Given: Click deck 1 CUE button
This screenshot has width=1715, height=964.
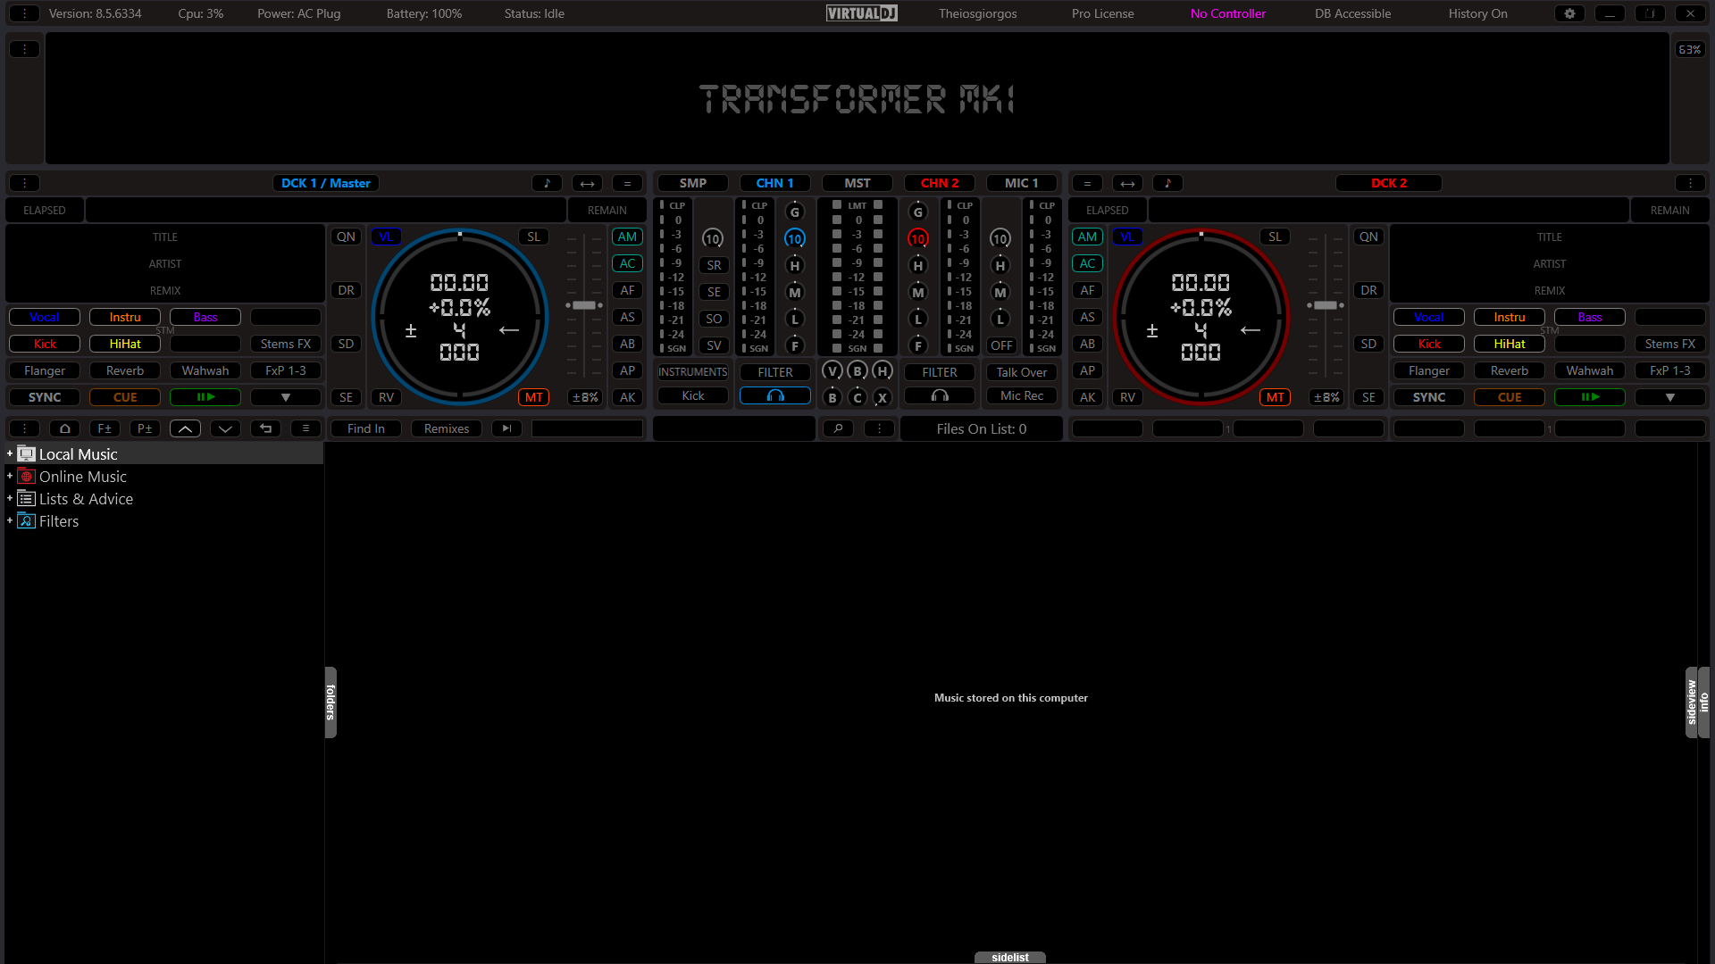Looking at the screenshot, I should [125, 397].
